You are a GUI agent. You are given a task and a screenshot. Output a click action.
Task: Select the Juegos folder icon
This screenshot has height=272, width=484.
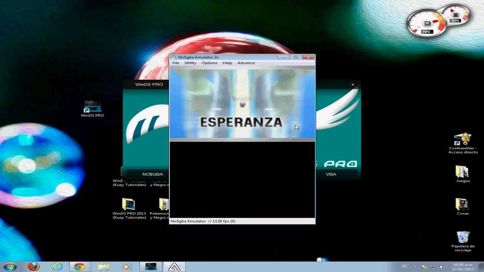coord(463,174)
